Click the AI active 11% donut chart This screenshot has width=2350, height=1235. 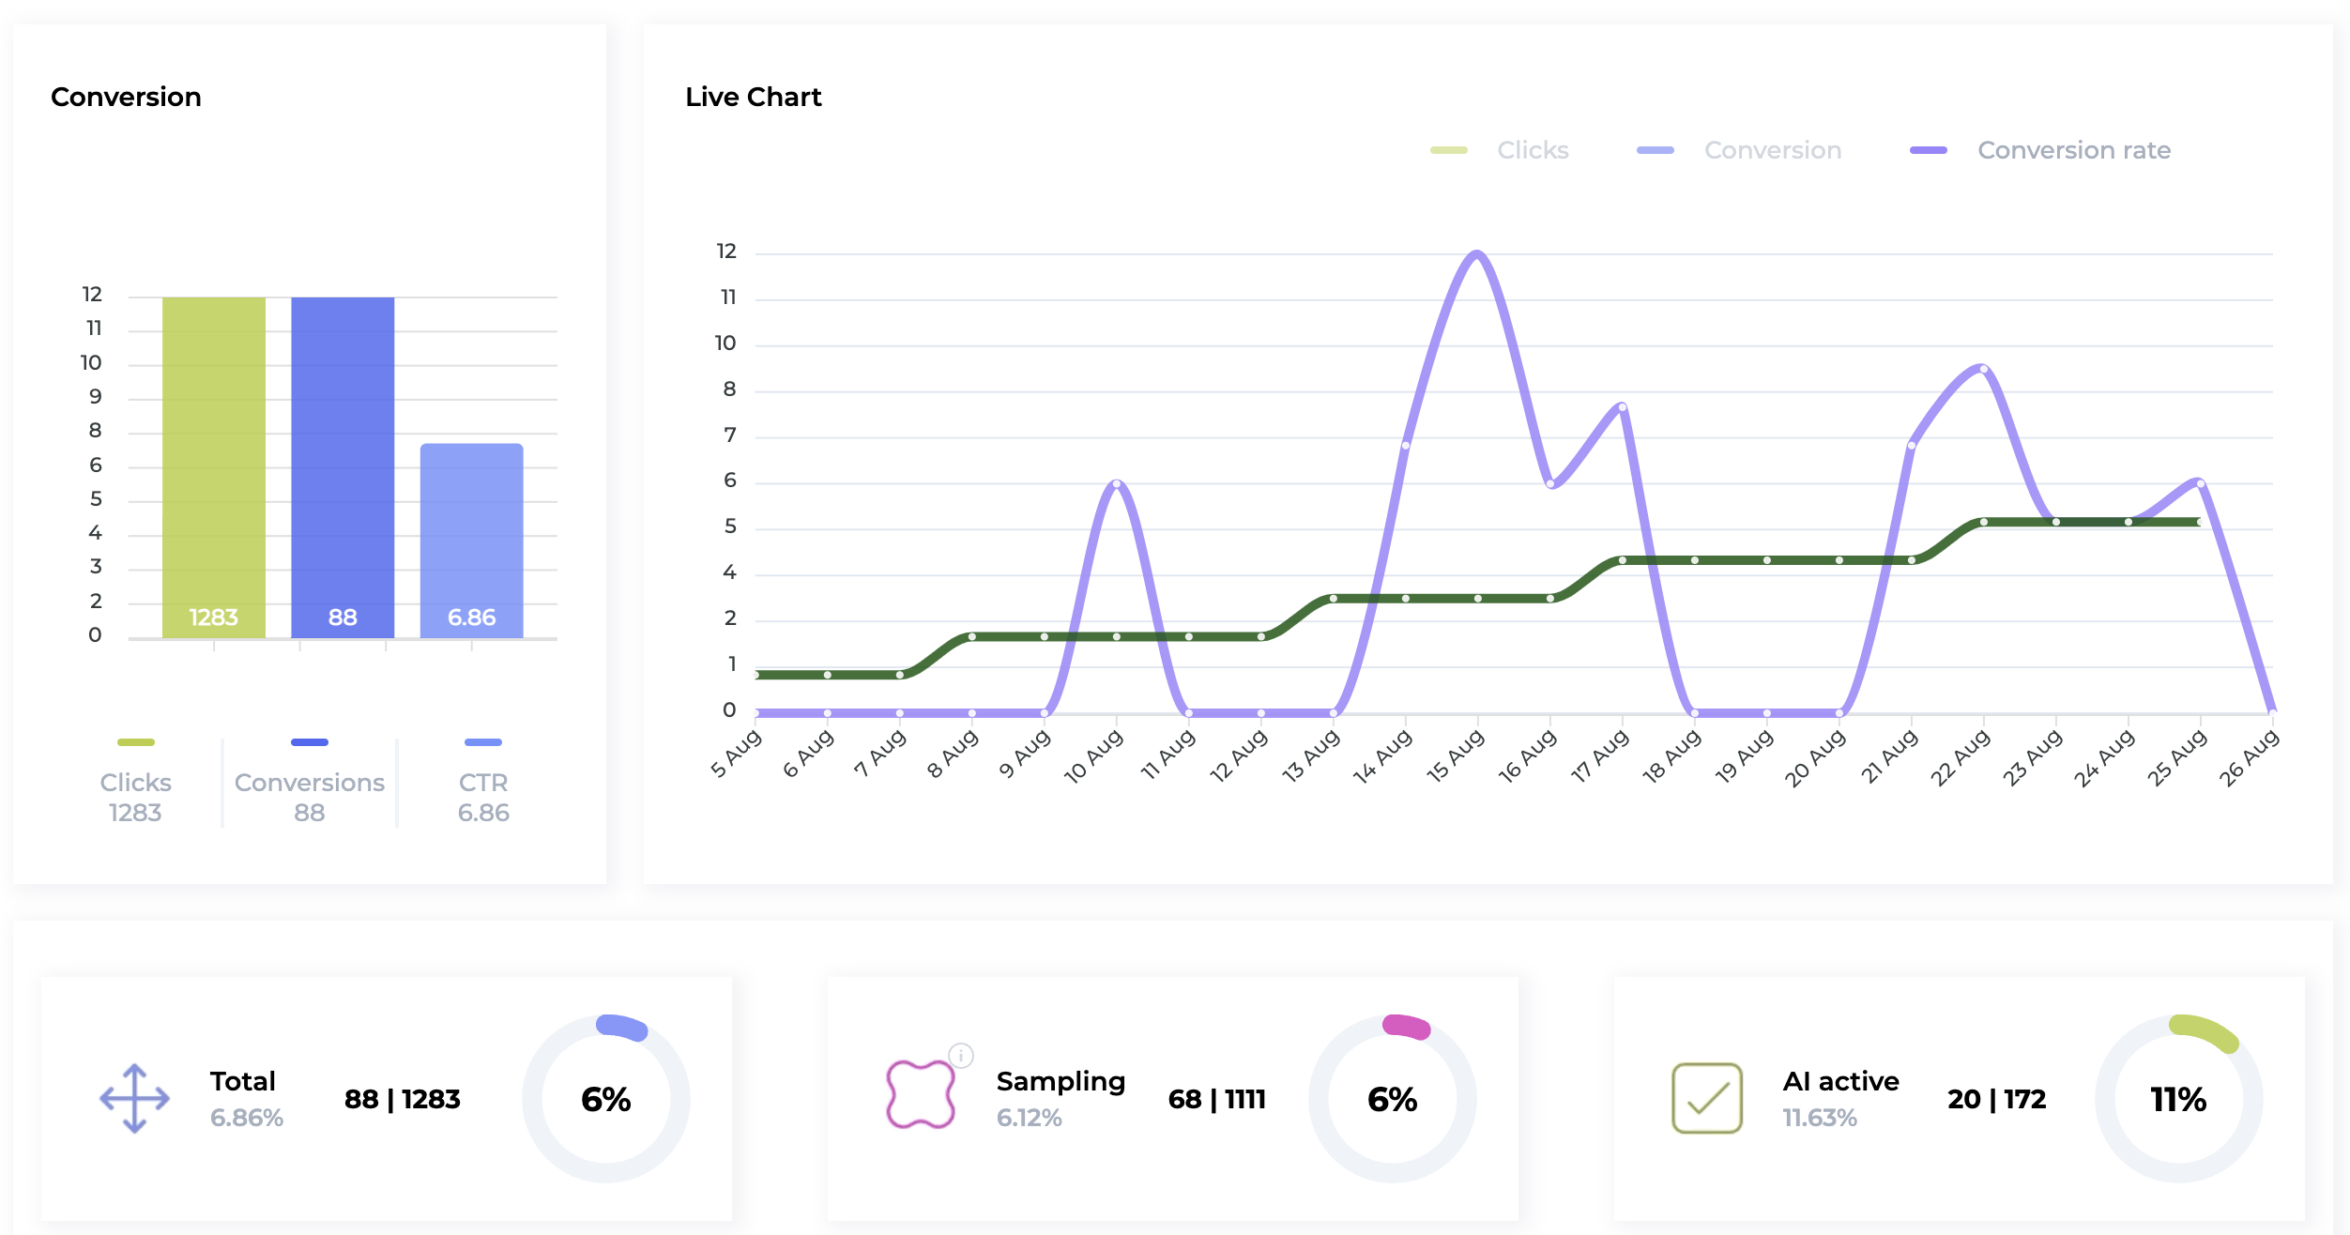(x=2178, y=1098)
